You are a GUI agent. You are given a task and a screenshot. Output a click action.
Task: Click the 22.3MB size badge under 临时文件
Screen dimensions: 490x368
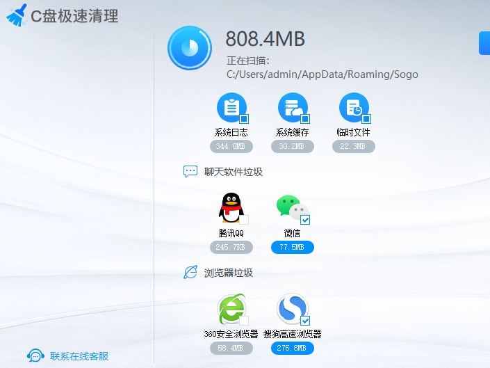[x=354, y=146]
